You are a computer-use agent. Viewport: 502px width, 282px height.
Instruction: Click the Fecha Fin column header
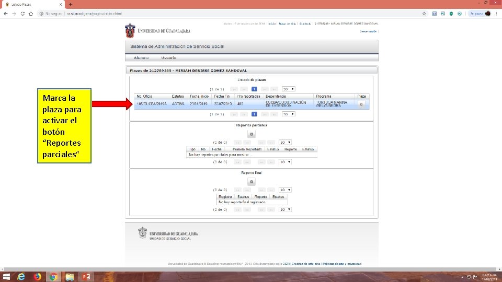coord(222,96)
